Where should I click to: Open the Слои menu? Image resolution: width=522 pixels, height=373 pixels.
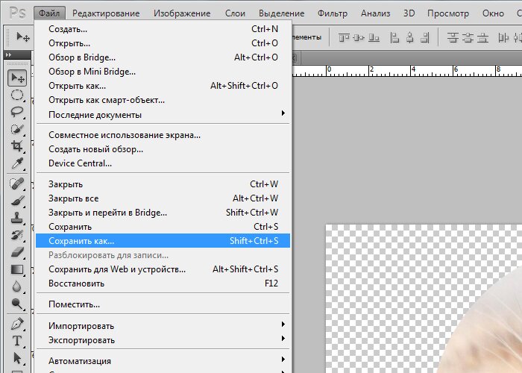(x=235, y=13)
